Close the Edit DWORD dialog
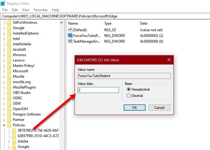Viewport: 210px width, 150px height. (169, 60)
